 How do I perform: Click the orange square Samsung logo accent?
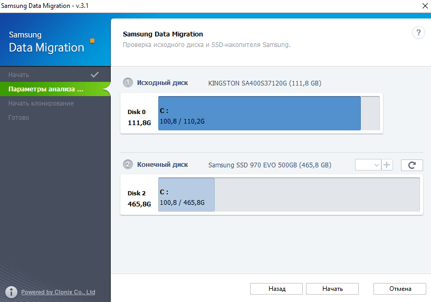click(x=92, y=40)
